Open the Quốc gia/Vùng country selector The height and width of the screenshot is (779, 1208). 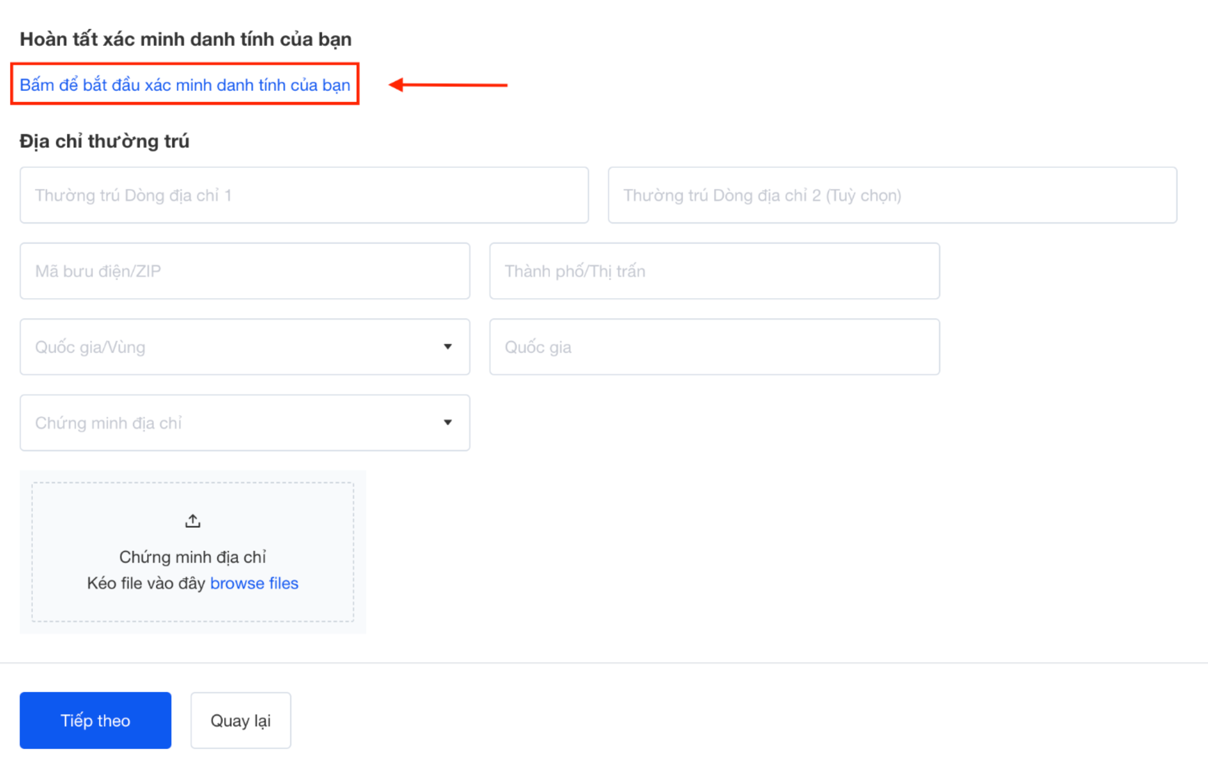[x=232, y=347]
